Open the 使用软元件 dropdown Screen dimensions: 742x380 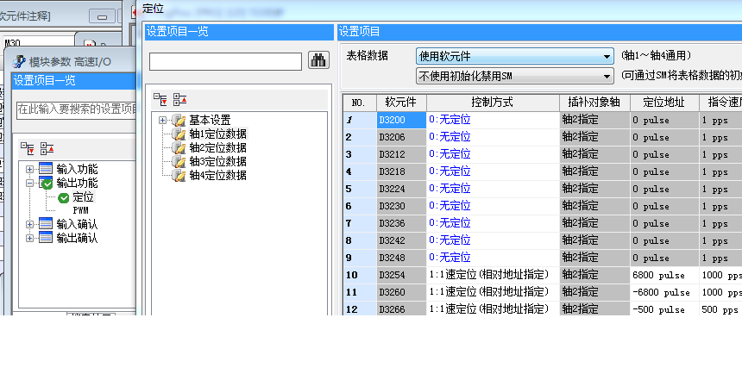point(514,56)
